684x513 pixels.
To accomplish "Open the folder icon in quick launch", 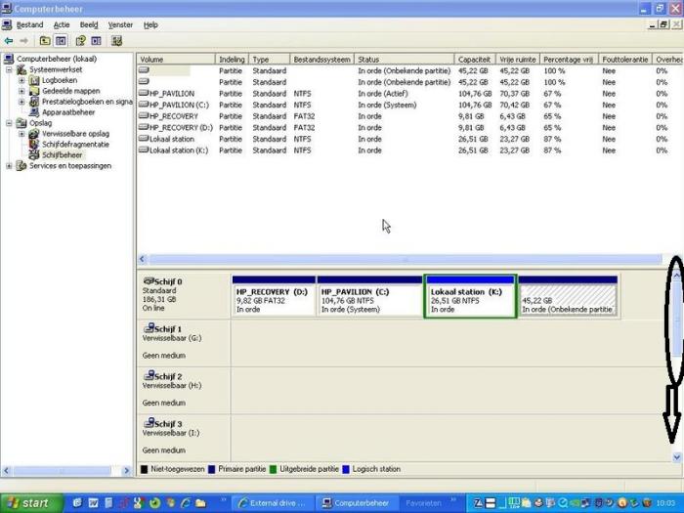I will pos(200,502).
